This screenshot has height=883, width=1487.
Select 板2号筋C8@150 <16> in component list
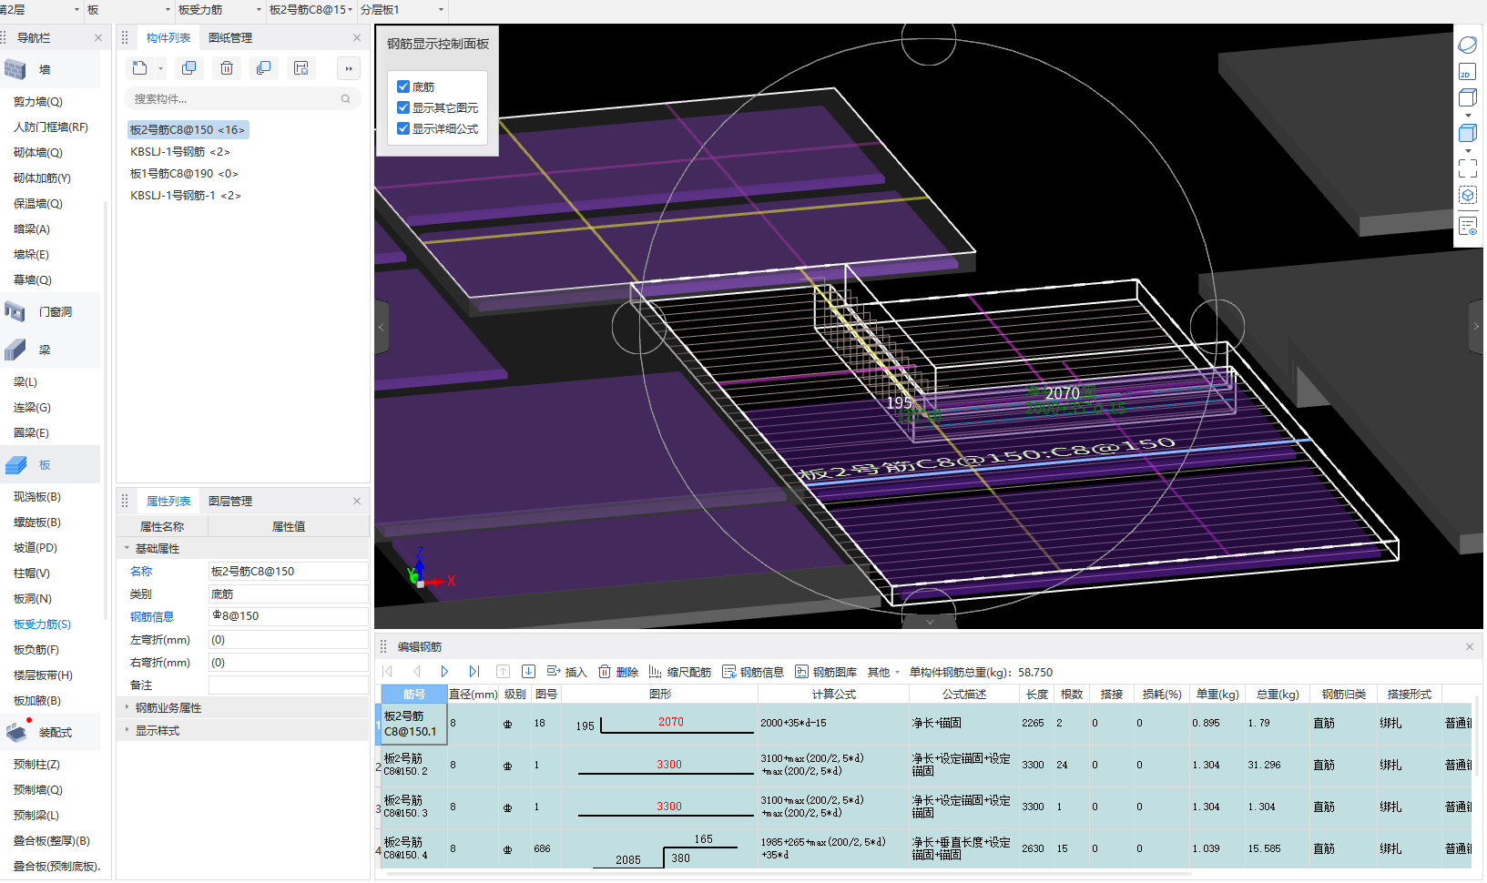tap(188, 130)
